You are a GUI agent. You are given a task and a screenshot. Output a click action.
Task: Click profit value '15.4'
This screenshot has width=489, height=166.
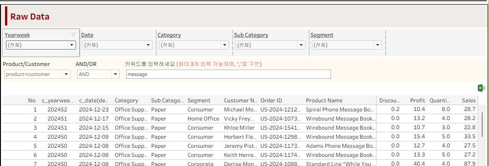420,137
